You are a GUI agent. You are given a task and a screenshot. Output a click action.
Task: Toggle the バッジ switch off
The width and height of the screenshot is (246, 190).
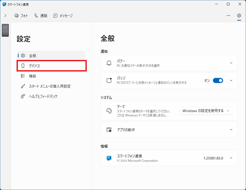(x=218, y=80)
